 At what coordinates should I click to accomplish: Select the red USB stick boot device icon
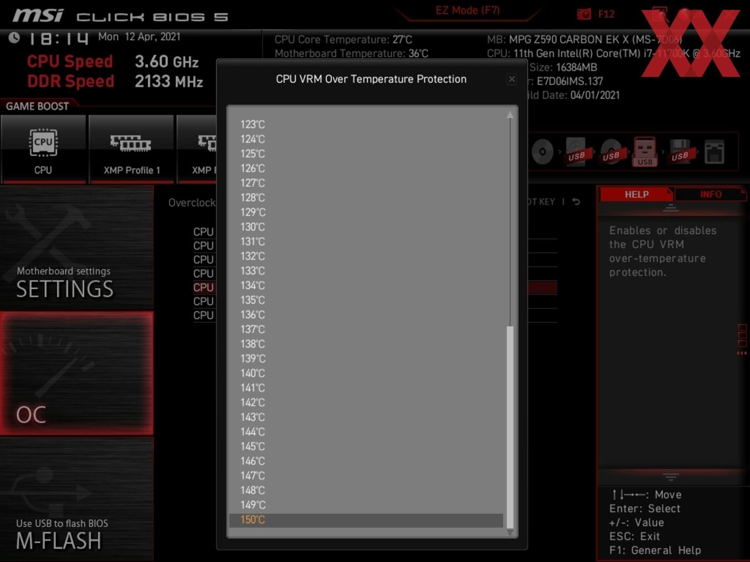[645, 152]
